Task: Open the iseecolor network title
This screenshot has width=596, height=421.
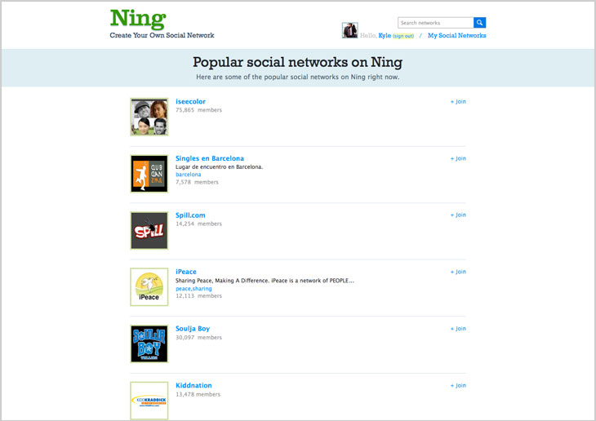Action: 190,101
